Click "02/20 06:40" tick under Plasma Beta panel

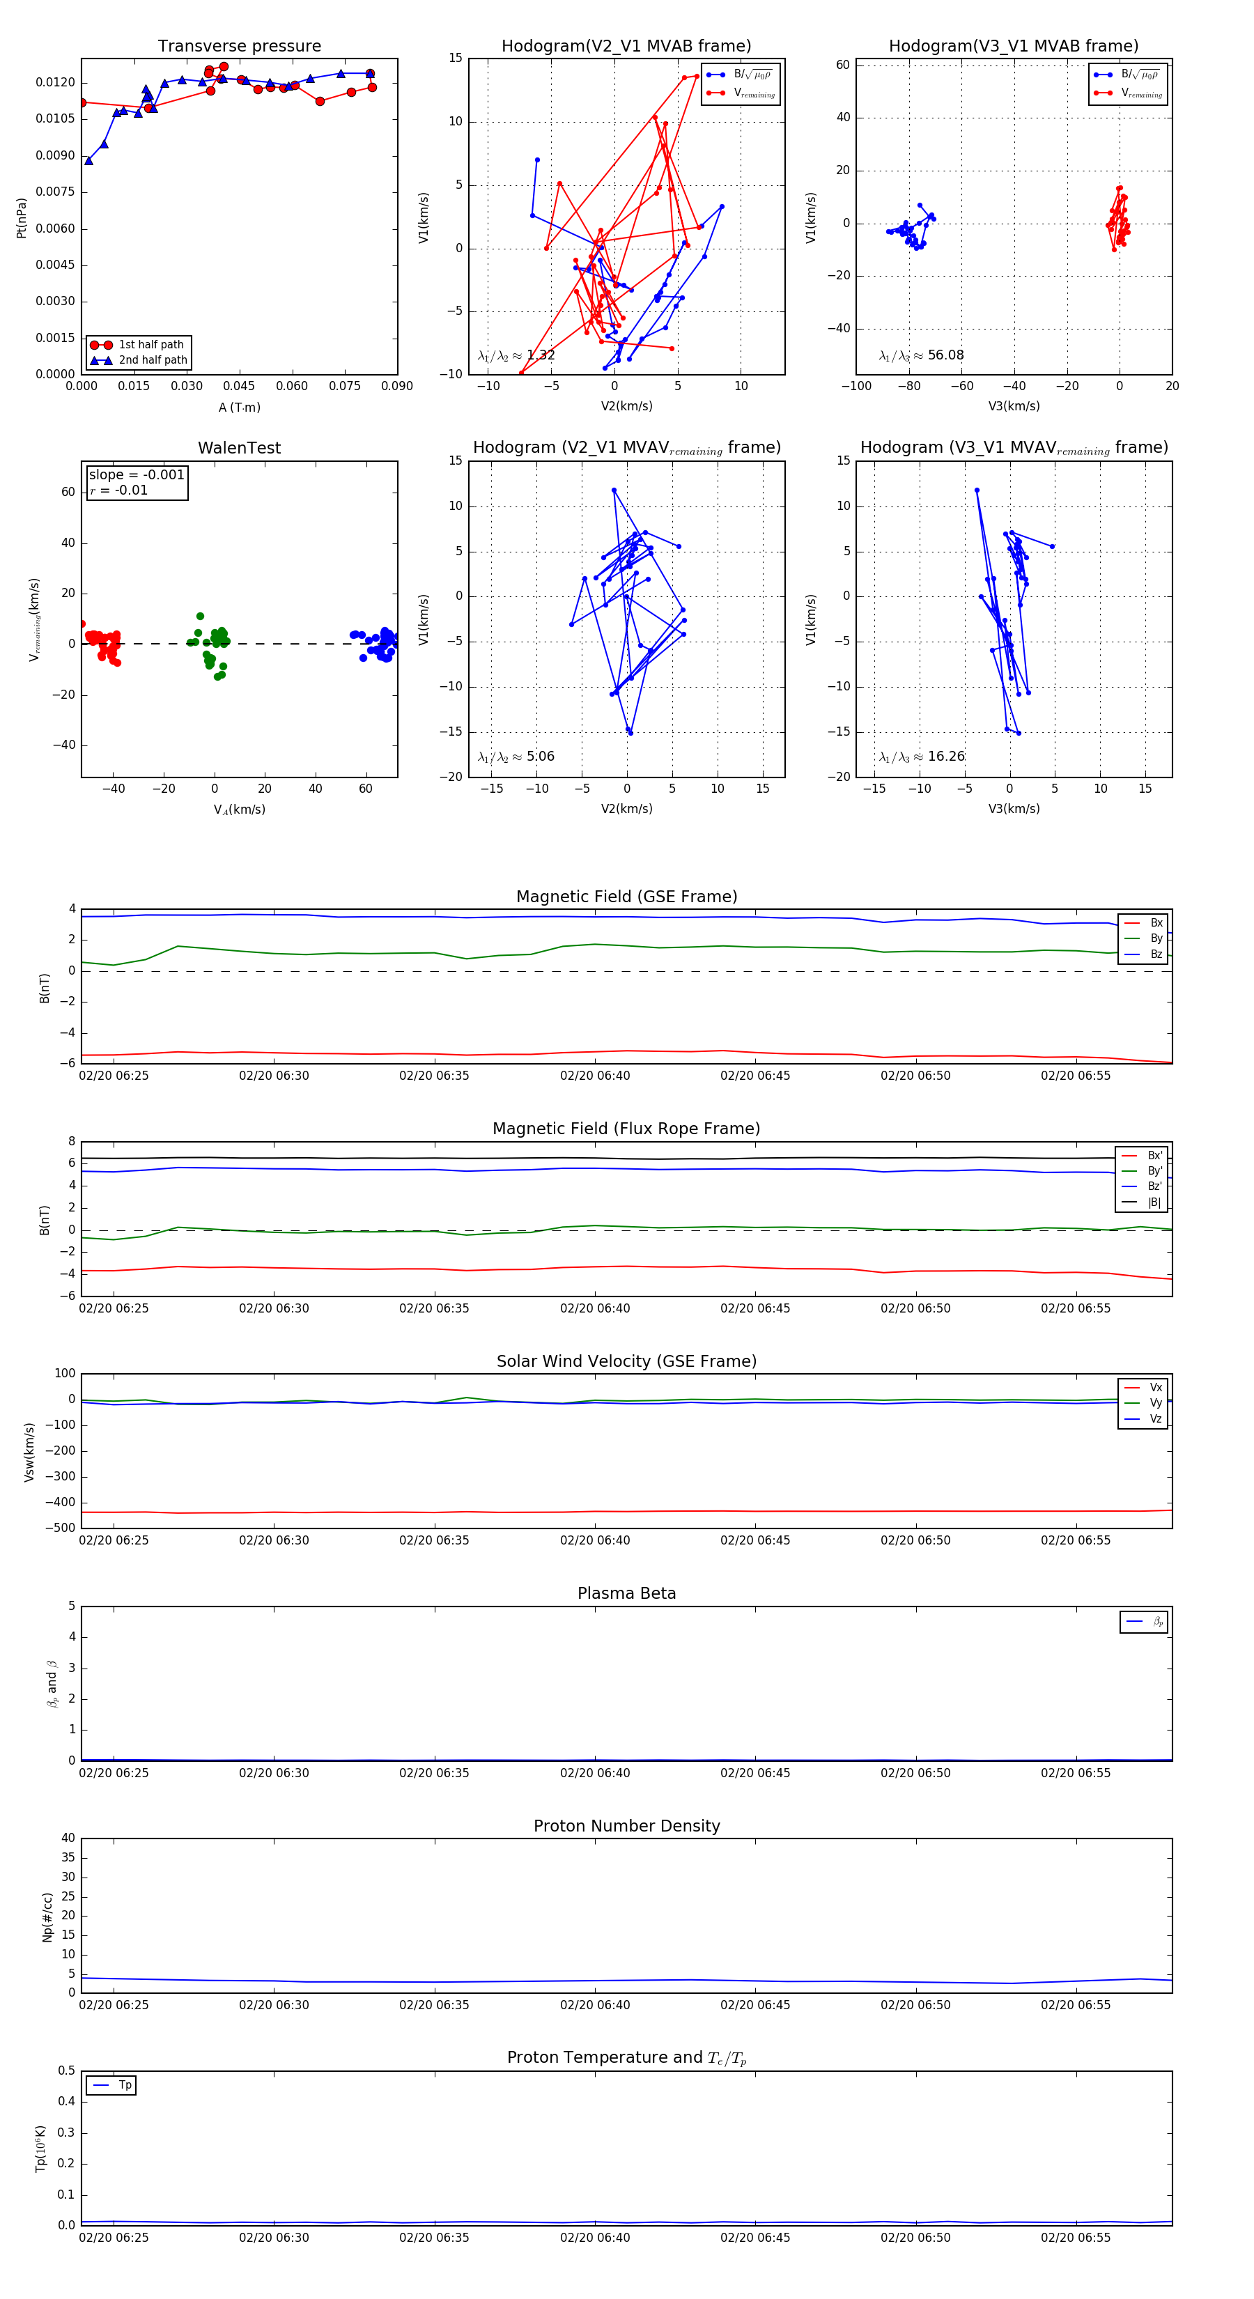[594, 1773]
